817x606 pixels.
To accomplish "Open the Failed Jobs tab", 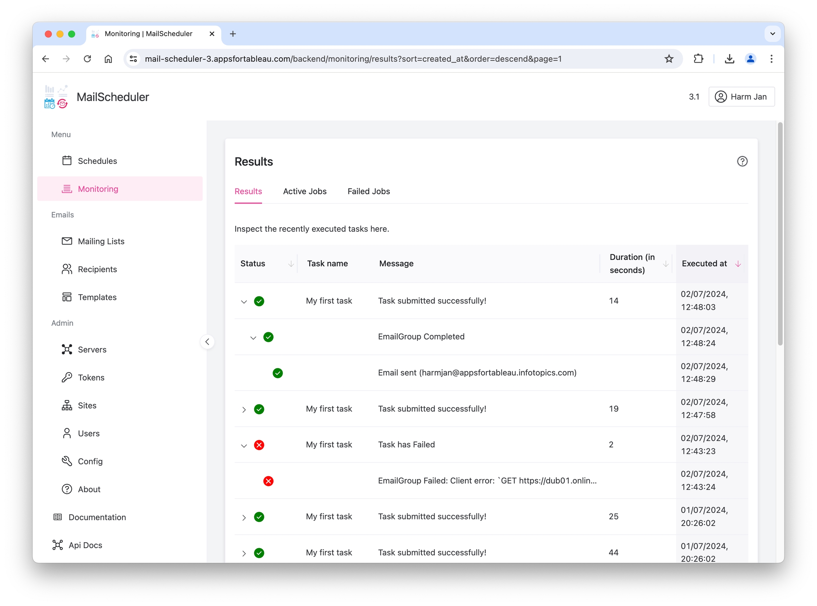I will [368, 191].
